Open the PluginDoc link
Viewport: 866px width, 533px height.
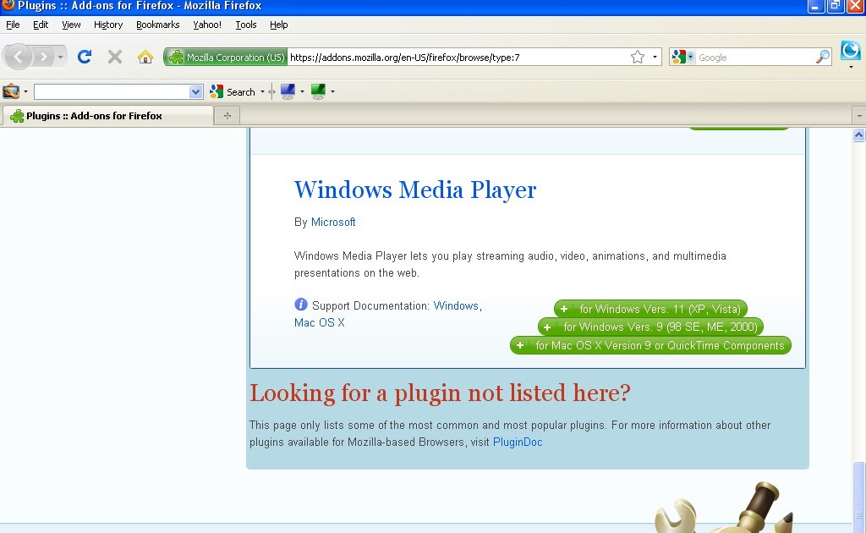coord(518,442)
